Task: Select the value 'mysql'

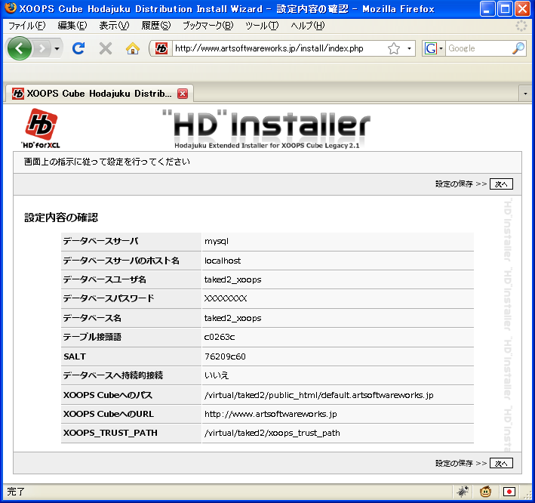Action: 217,242
